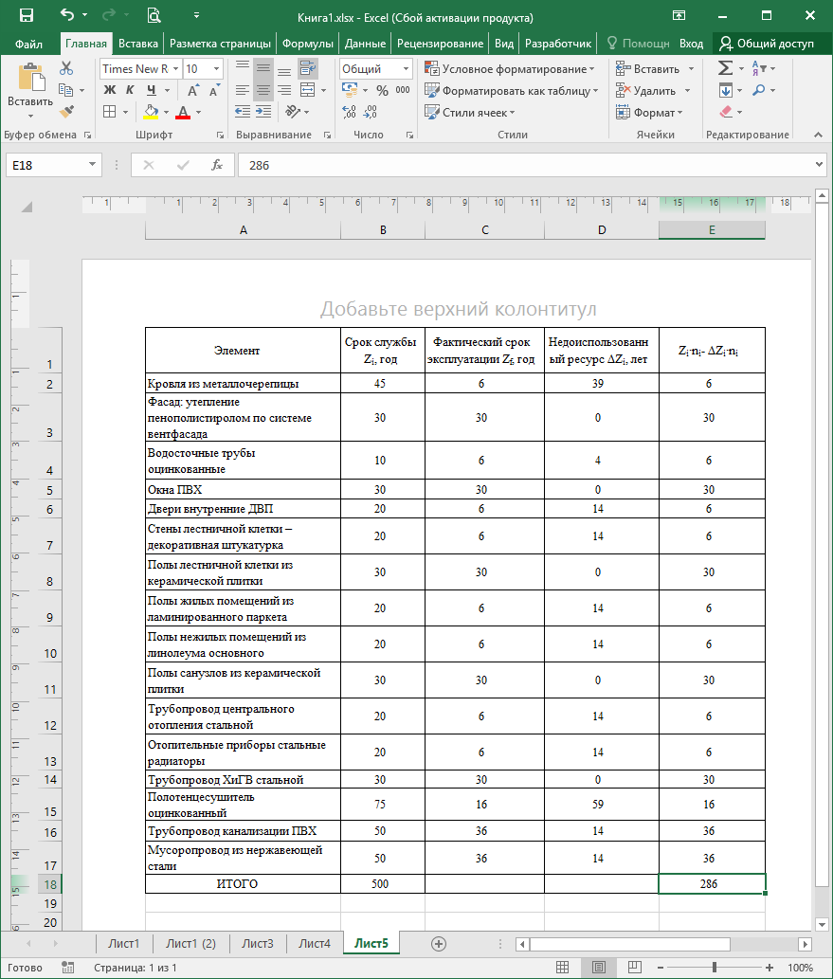Align cell text to the right
This screenshot has height=979, width=833.
click(x=284, y=91)
